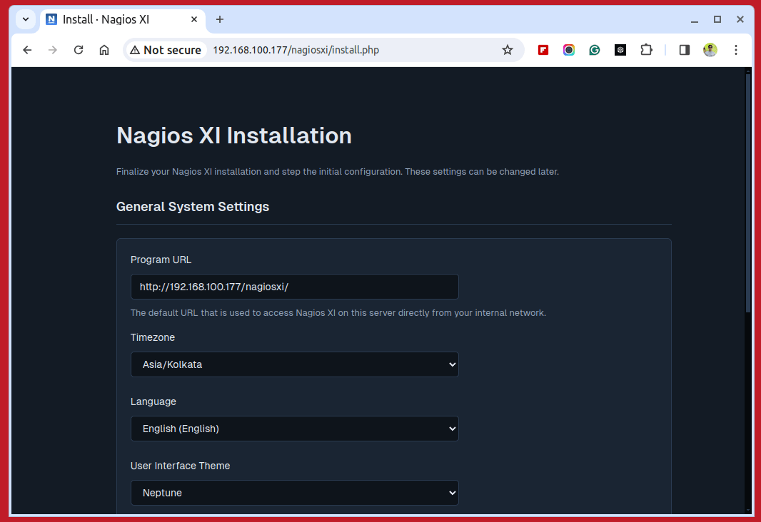Click the Not secure site info badge

(166, 50)
